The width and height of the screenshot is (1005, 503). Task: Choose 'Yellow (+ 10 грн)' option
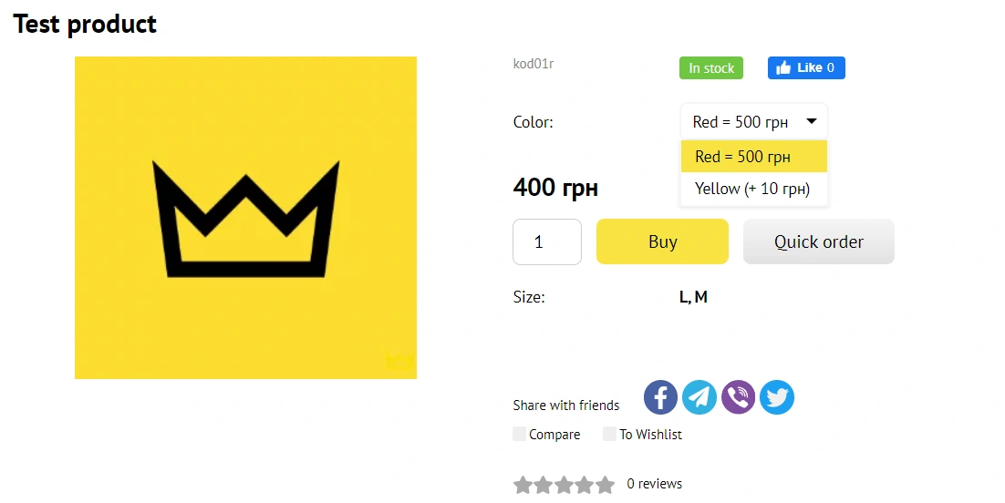(753, 189)
